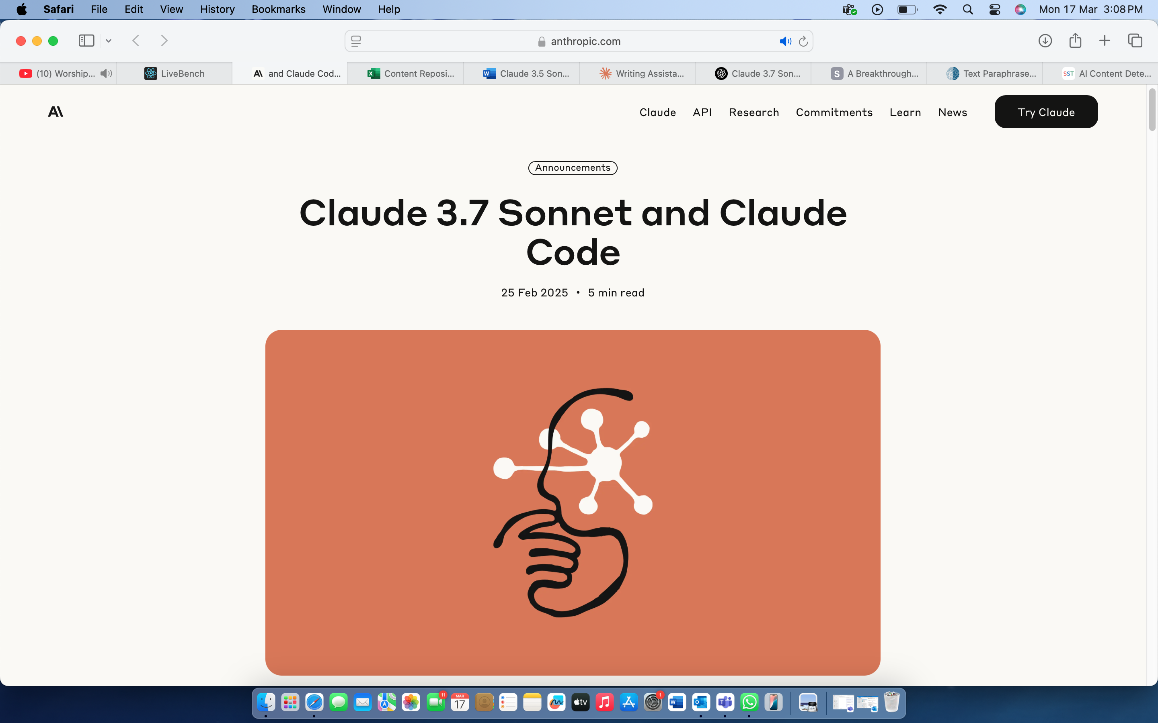Go back with the left arrow
This screenshot has width=1158, height=723.
[x=136, y=41]
